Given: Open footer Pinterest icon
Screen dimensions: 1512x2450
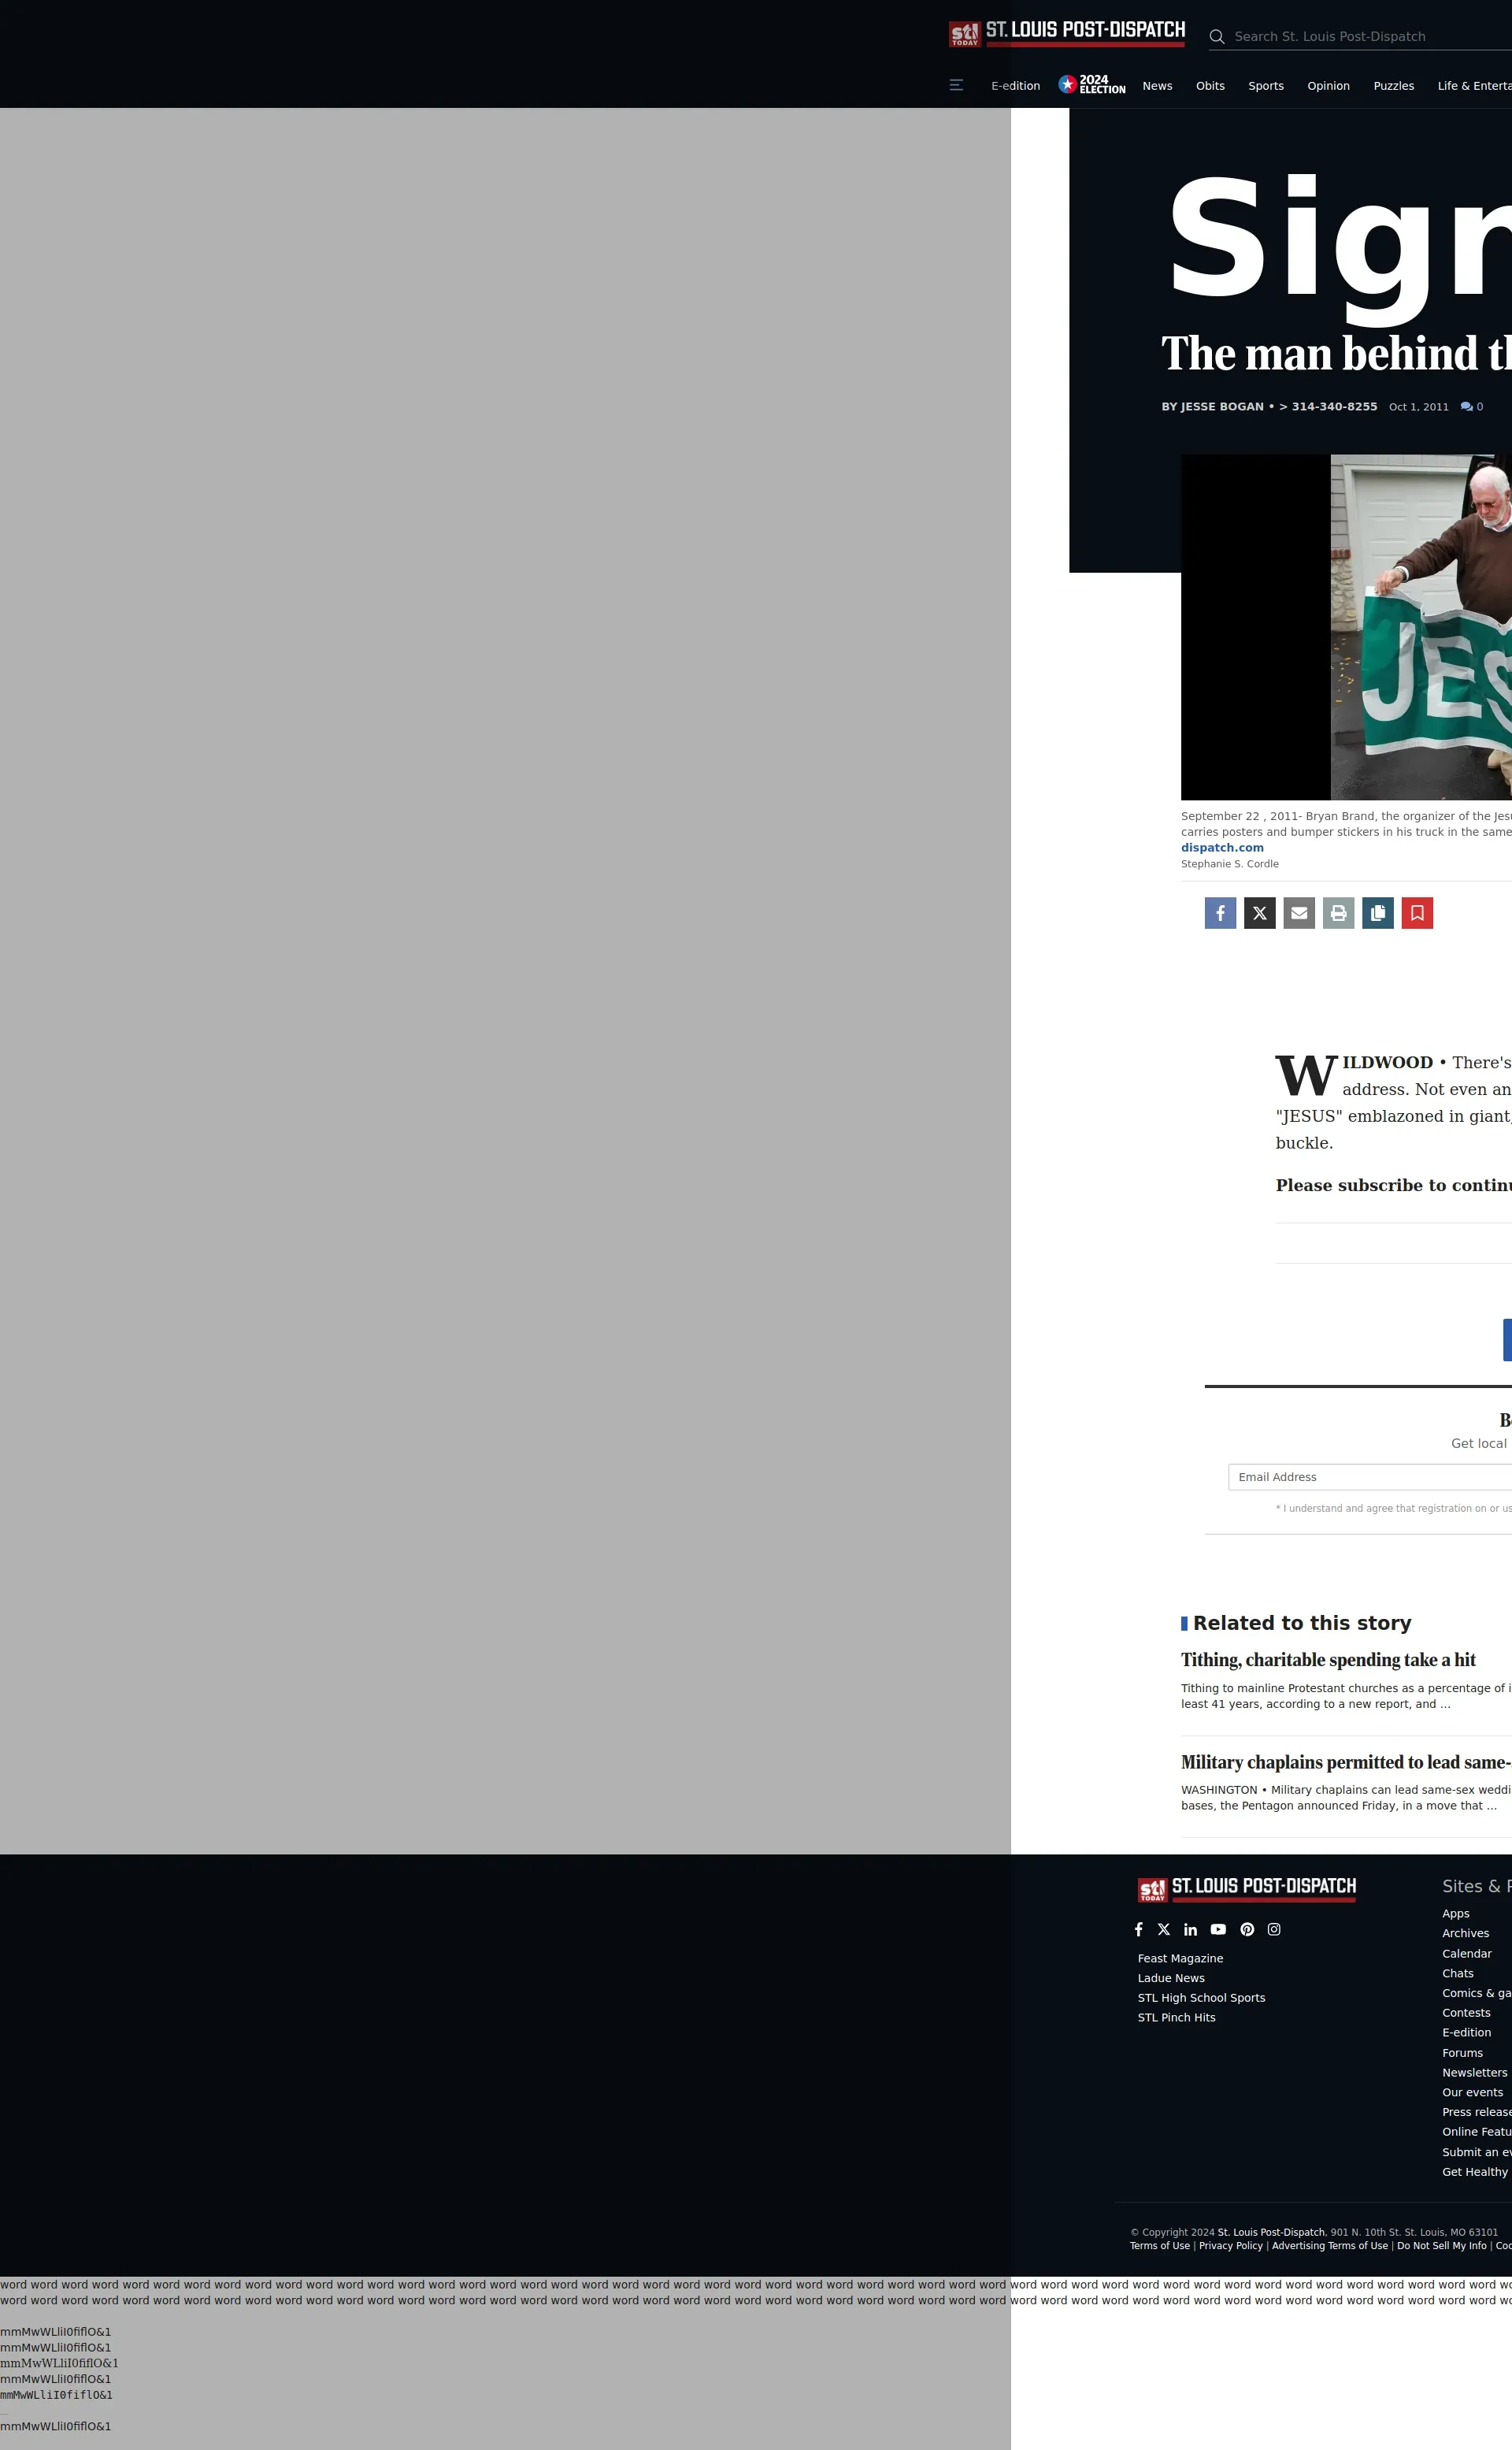Looking at the screenshot, I should 1247,1930.
